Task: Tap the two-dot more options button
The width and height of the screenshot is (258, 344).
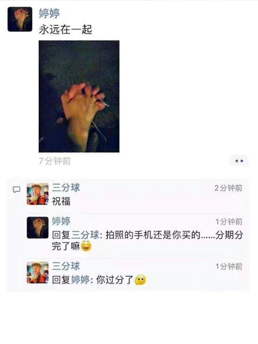Action: pyautogui.click(x=239, y=161)
